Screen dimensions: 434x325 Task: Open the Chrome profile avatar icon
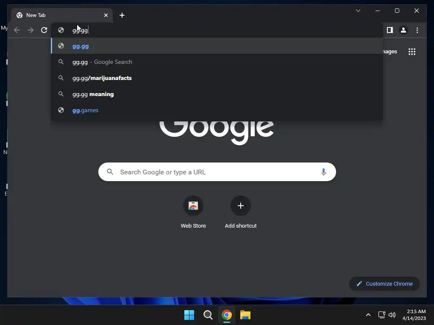pyautogui.click(x=403, y=30)
